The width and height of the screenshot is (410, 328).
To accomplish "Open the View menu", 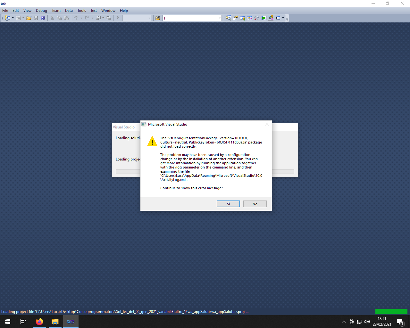I will 27,11.
